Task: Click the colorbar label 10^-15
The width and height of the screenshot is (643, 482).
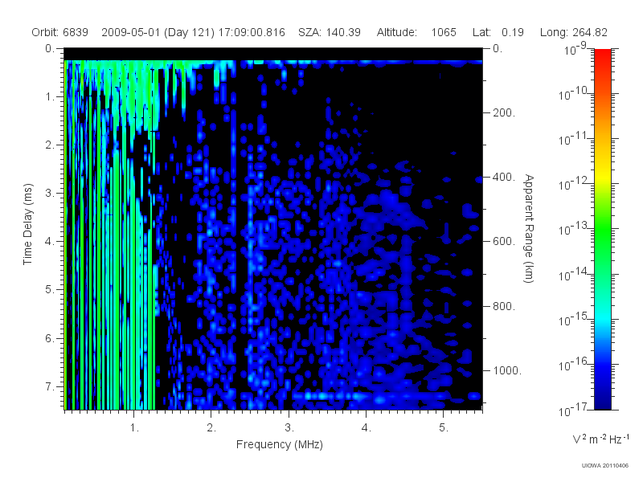Action: coord(573,319)
